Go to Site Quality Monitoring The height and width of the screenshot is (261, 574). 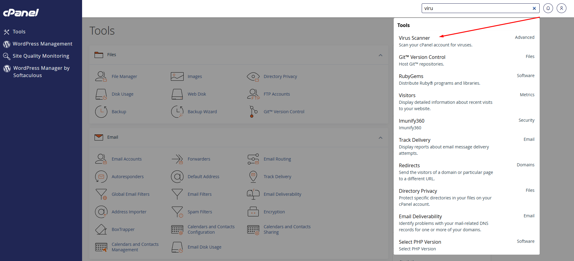click(x=36, y=56)
